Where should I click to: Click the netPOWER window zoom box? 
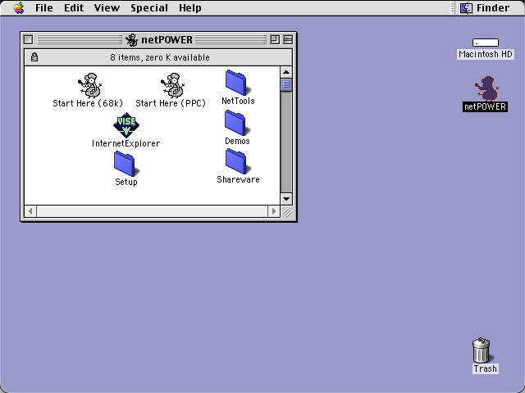click(275, 40)
